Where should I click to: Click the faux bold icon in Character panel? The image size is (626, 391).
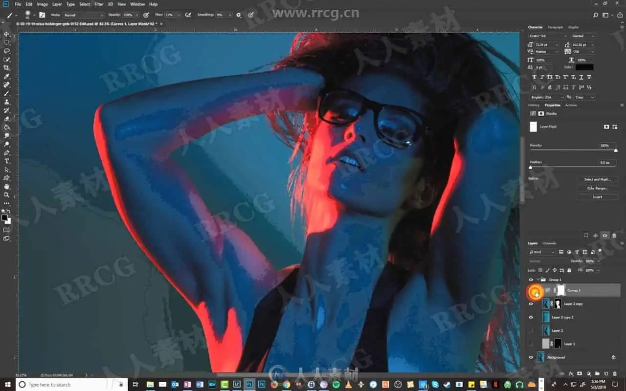(534, 77)
